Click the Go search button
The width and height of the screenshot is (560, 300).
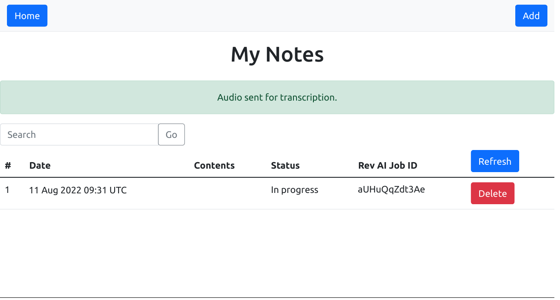pyautogui.click(x=171, y=134)
